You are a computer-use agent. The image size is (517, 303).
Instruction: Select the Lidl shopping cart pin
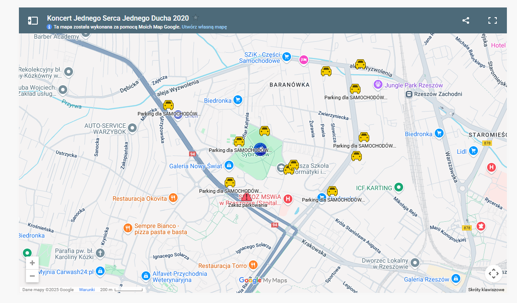pos(473,151)
